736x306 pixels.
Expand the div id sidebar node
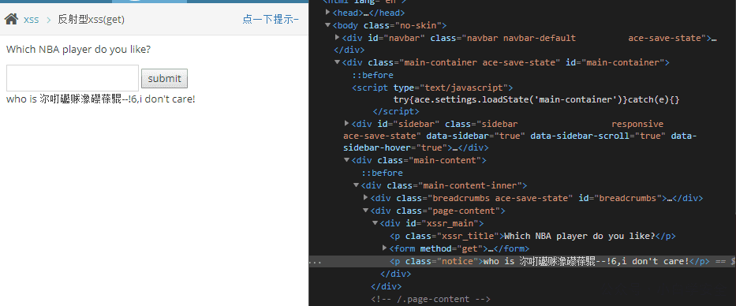pyautogui.click(x=347, y=124)
